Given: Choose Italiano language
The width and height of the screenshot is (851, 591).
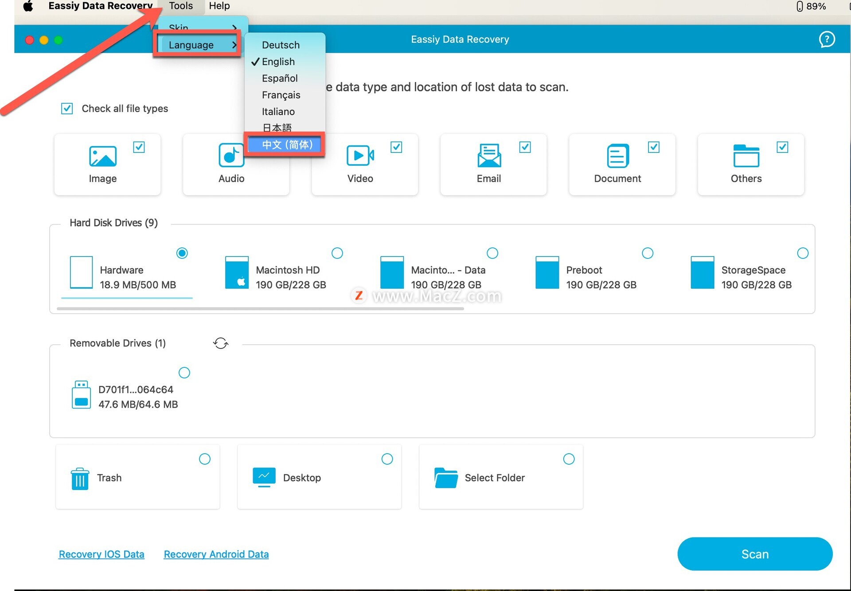Looking at the screenshot, I should tap(285, 111).
